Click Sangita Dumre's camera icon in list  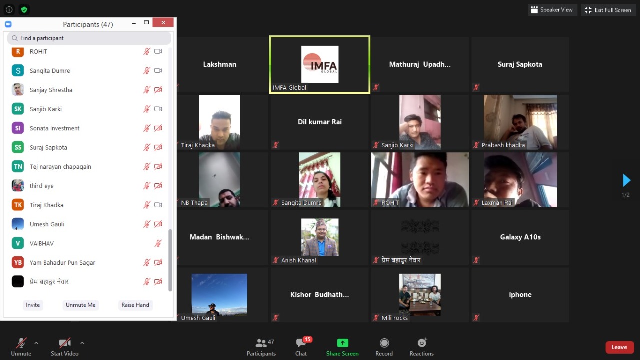point(158,71)
